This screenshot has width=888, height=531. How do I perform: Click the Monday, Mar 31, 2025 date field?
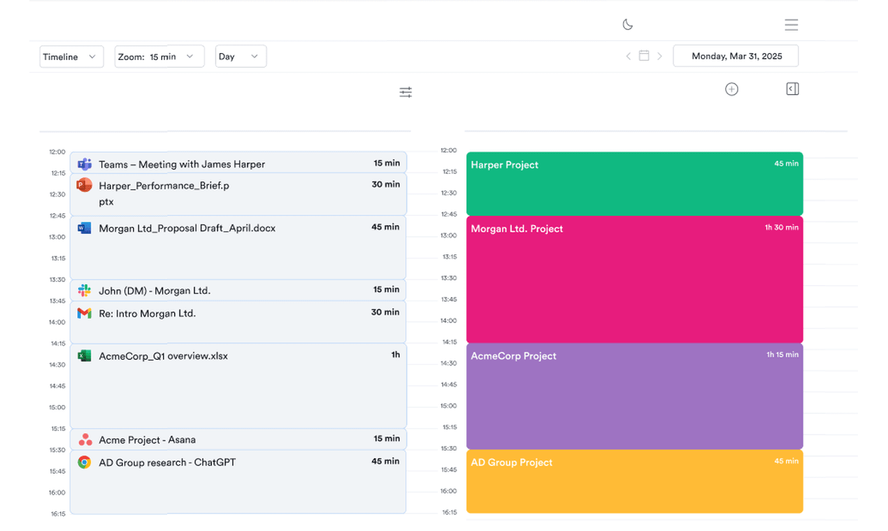(x=736, y=56)
